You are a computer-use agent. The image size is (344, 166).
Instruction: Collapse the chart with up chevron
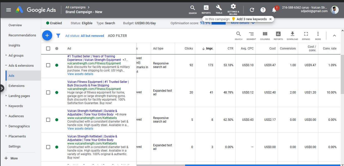point(334,36)
